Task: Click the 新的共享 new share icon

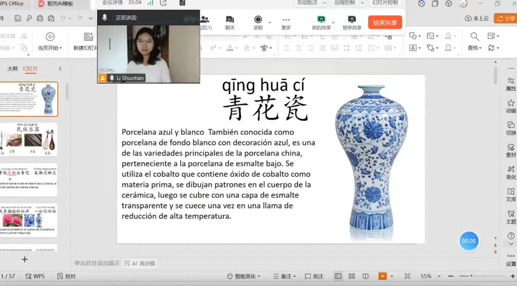Action: [321, 19]
